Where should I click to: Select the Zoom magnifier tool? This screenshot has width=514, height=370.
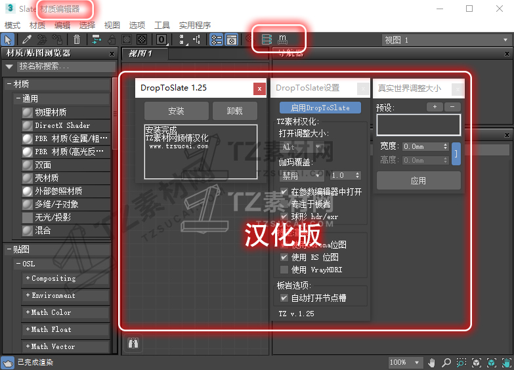[x=446, y=363]
